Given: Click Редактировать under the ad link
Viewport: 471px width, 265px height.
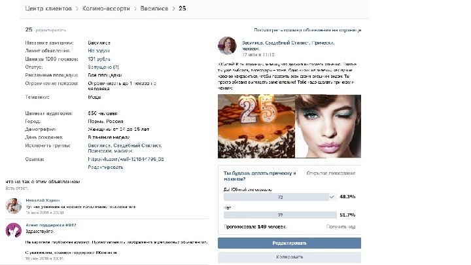Looking at the screenshot, I should coord(105,167).
